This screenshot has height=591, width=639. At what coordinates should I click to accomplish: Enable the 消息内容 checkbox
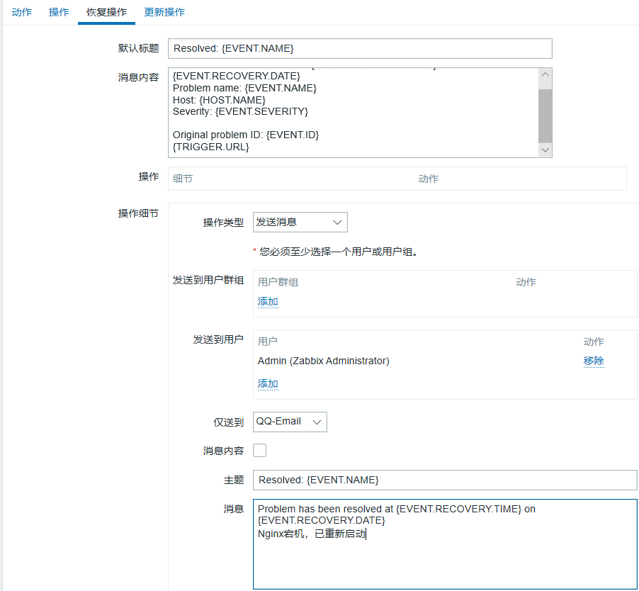click(259, 451)
